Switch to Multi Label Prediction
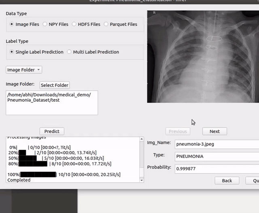The image size is (259, 213). click(x=69, y=52)
